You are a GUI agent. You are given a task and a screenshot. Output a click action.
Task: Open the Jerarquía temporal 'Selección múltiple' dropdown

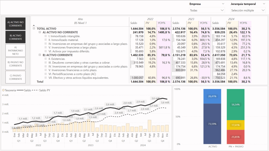point(248,10)
